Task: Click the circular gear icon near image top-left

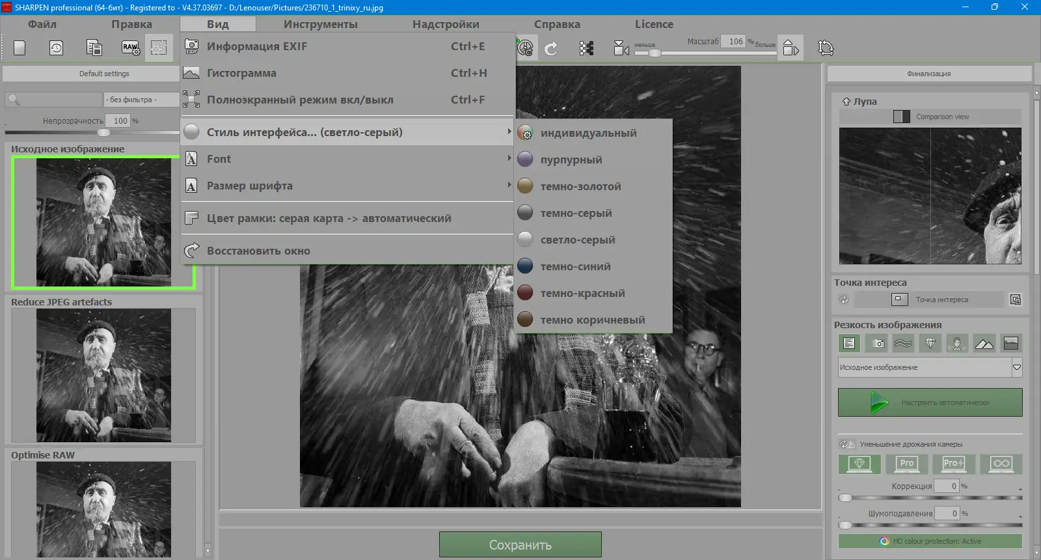Action: coord(526,48)
